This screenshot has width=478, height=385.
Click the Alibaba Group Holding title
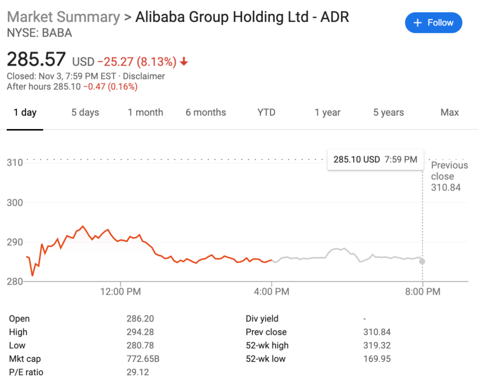point(242,17)
